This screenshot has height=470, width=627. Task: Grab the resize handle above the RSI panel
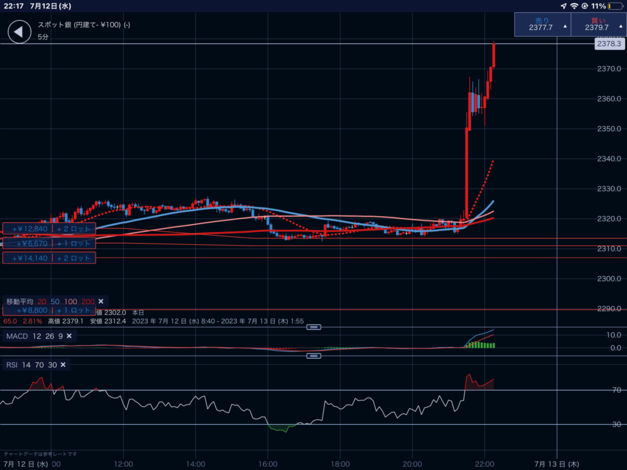point(313,356)
